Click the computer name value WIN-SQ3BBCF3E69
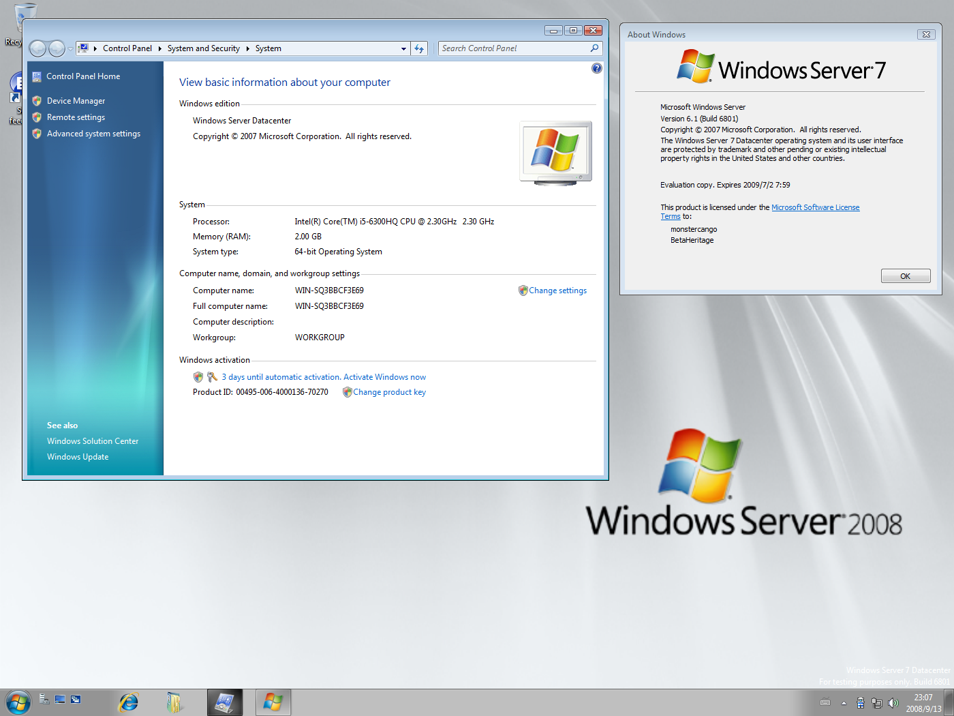Viewport: 954px width, 716px height. click(x=329, y=290)
